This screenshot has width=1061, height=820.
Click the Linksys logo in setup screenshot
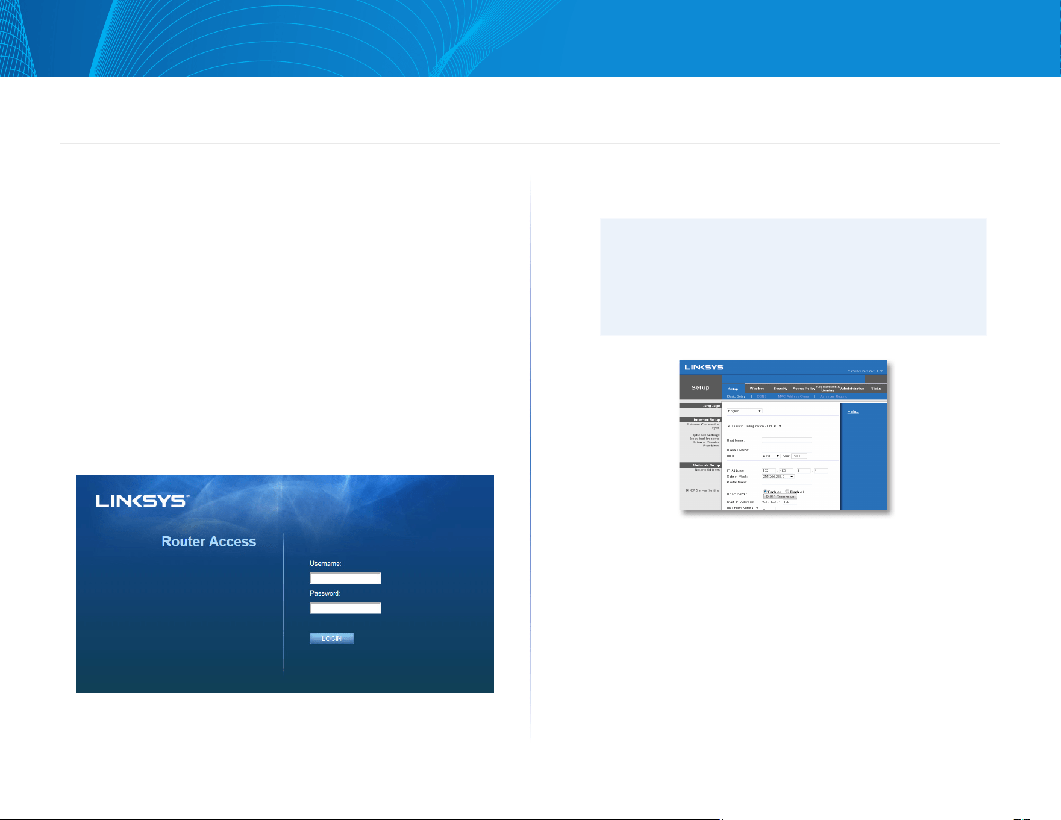pyautogui.click(x=704, y=367)
